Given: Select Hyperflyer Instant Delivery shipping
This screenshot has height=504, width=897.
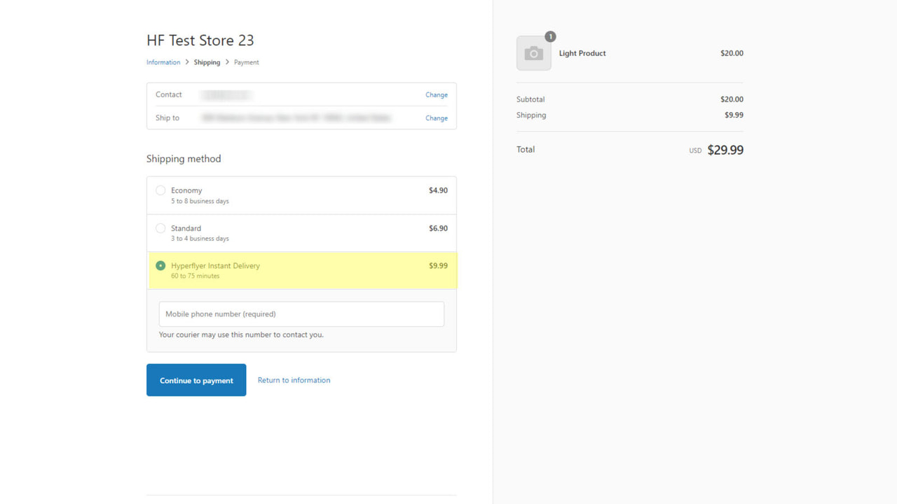Looking at the screenshot, I should coord(160,265).
